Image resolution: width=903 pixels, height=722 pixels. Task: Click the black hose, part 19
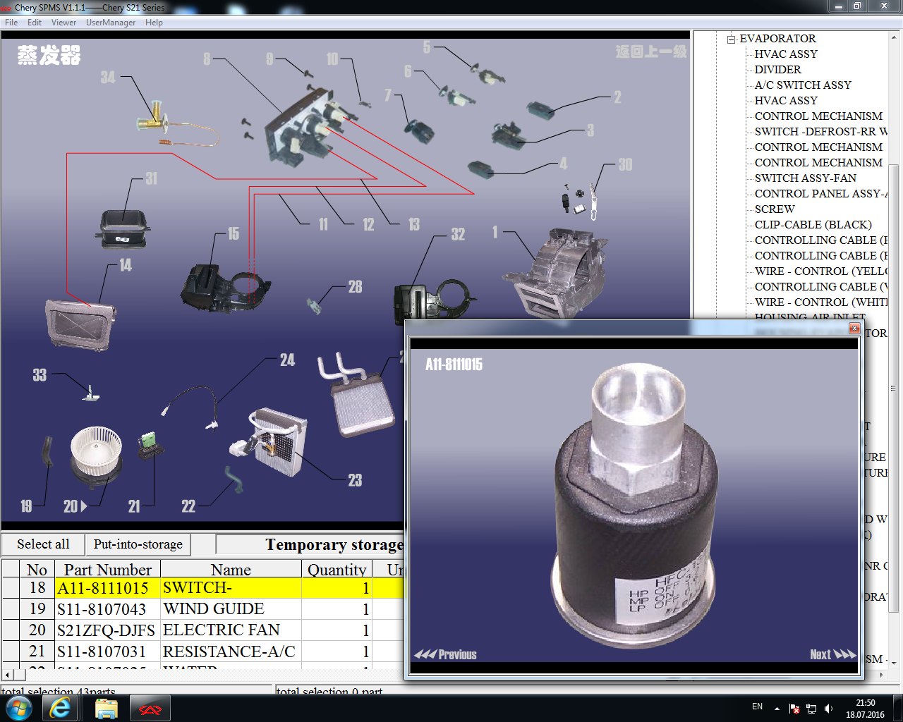pos(48,451)
